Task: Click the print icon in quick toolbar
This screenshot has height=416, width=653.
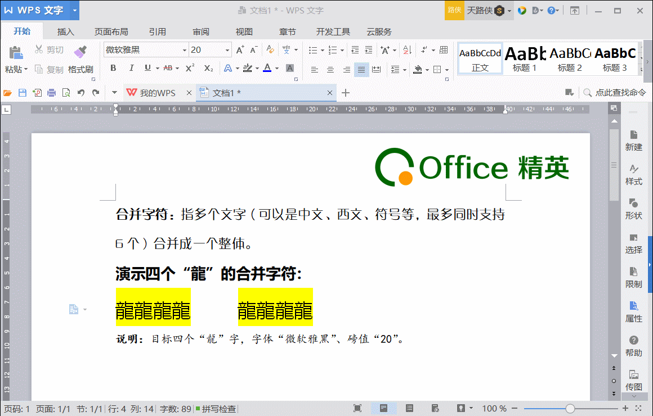Action: tap(51, 93)
